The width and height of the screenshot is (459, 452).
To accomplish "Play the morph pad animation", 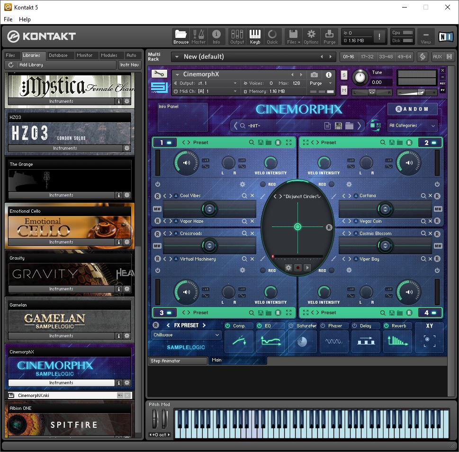I will [307, 268].
